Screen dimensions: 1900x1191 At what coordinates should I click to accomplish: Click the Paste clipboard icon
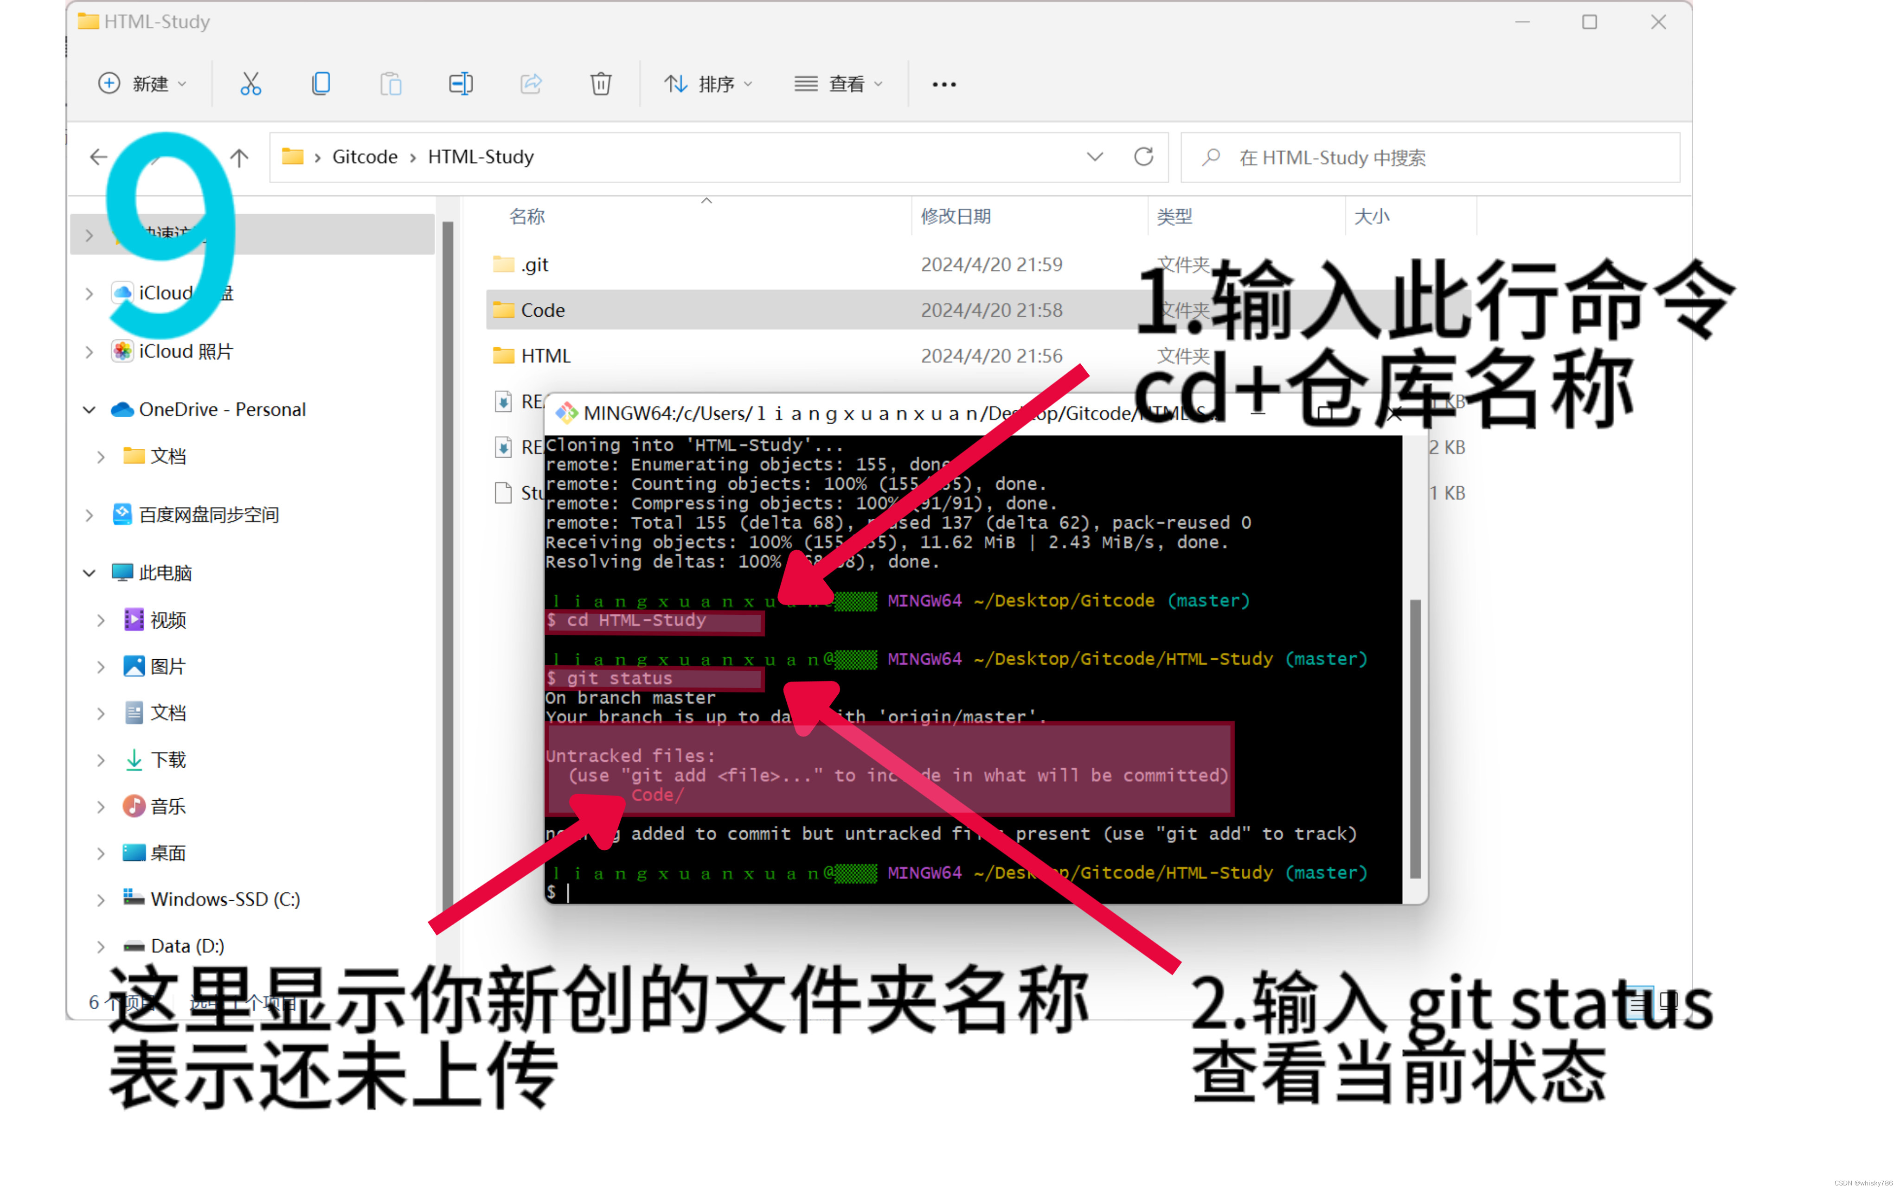[x=390, y=83]
